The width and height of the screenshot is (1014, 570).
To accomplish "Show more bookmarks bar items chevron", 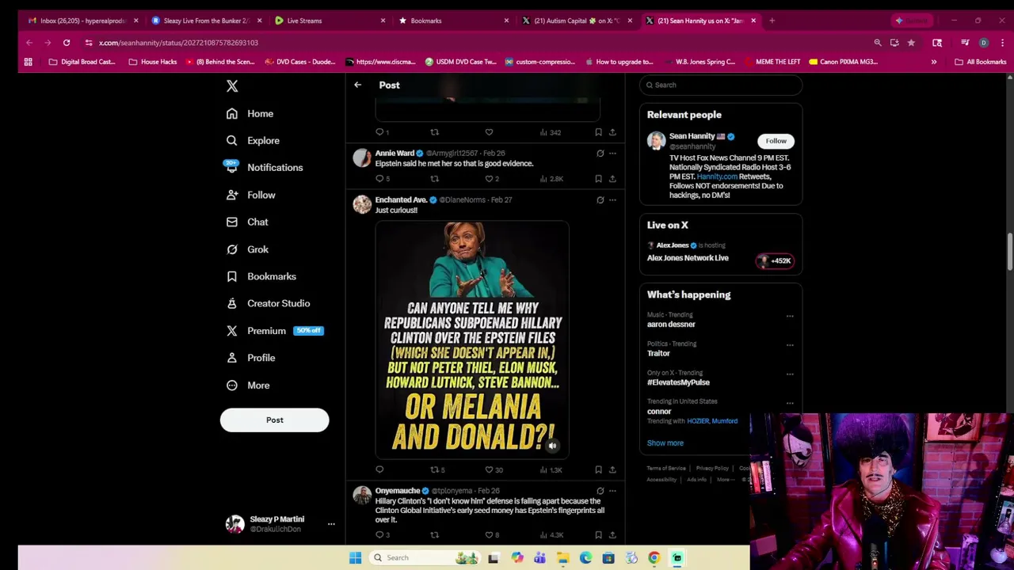I will click(934, 62).
